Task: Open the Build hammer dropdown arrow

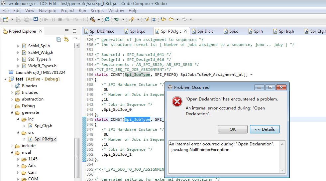Action: pos(99,19)
